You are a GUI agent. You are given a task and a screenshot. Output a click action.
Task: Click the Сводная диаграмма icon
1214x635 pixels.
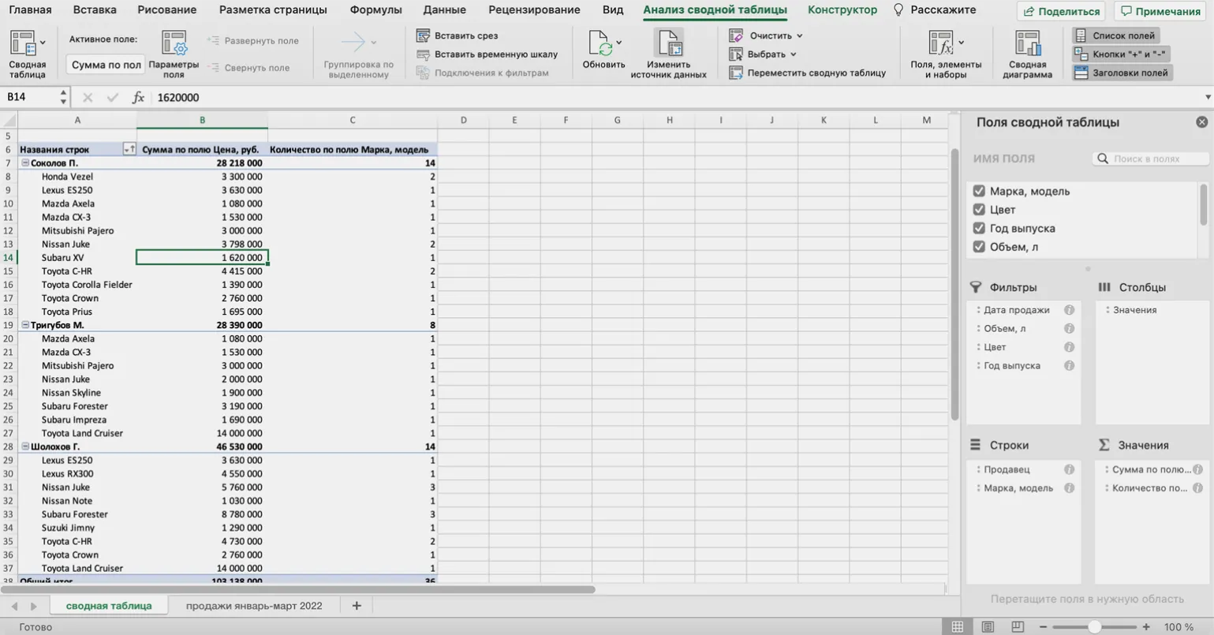pos(1027,45)
